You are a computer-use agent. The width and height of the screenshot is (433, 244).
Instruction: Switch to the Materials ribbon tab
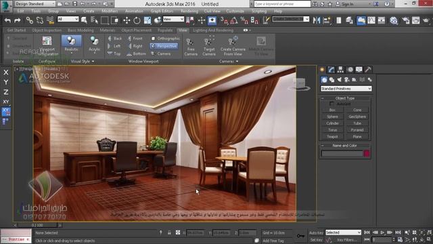point(108,30)
